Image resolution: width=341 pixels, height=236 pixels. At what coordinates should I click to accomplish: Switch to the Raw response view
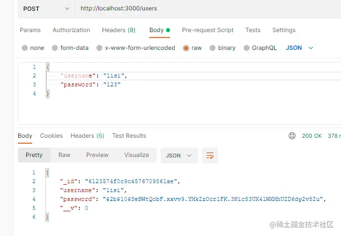(64, 155)
